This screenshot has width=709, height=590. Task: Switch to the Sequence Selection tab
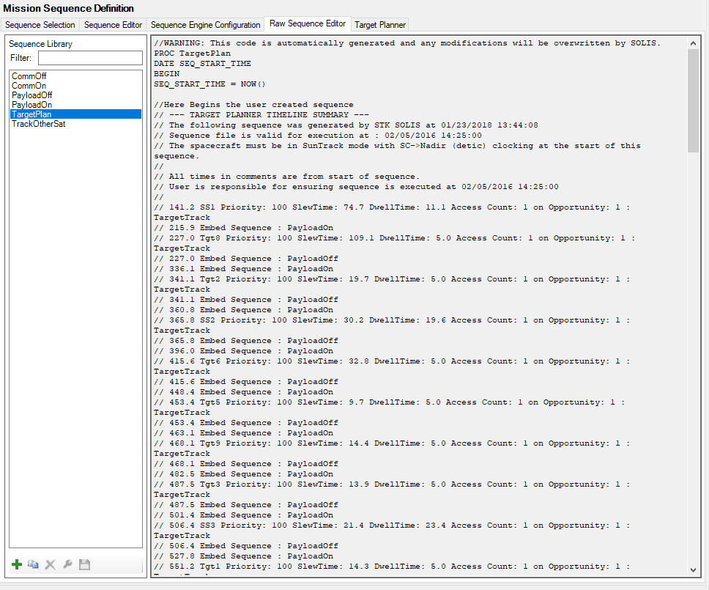(40, 24)
